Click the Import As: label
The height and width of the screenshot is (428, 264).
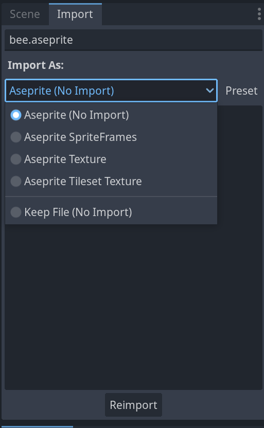36,65
